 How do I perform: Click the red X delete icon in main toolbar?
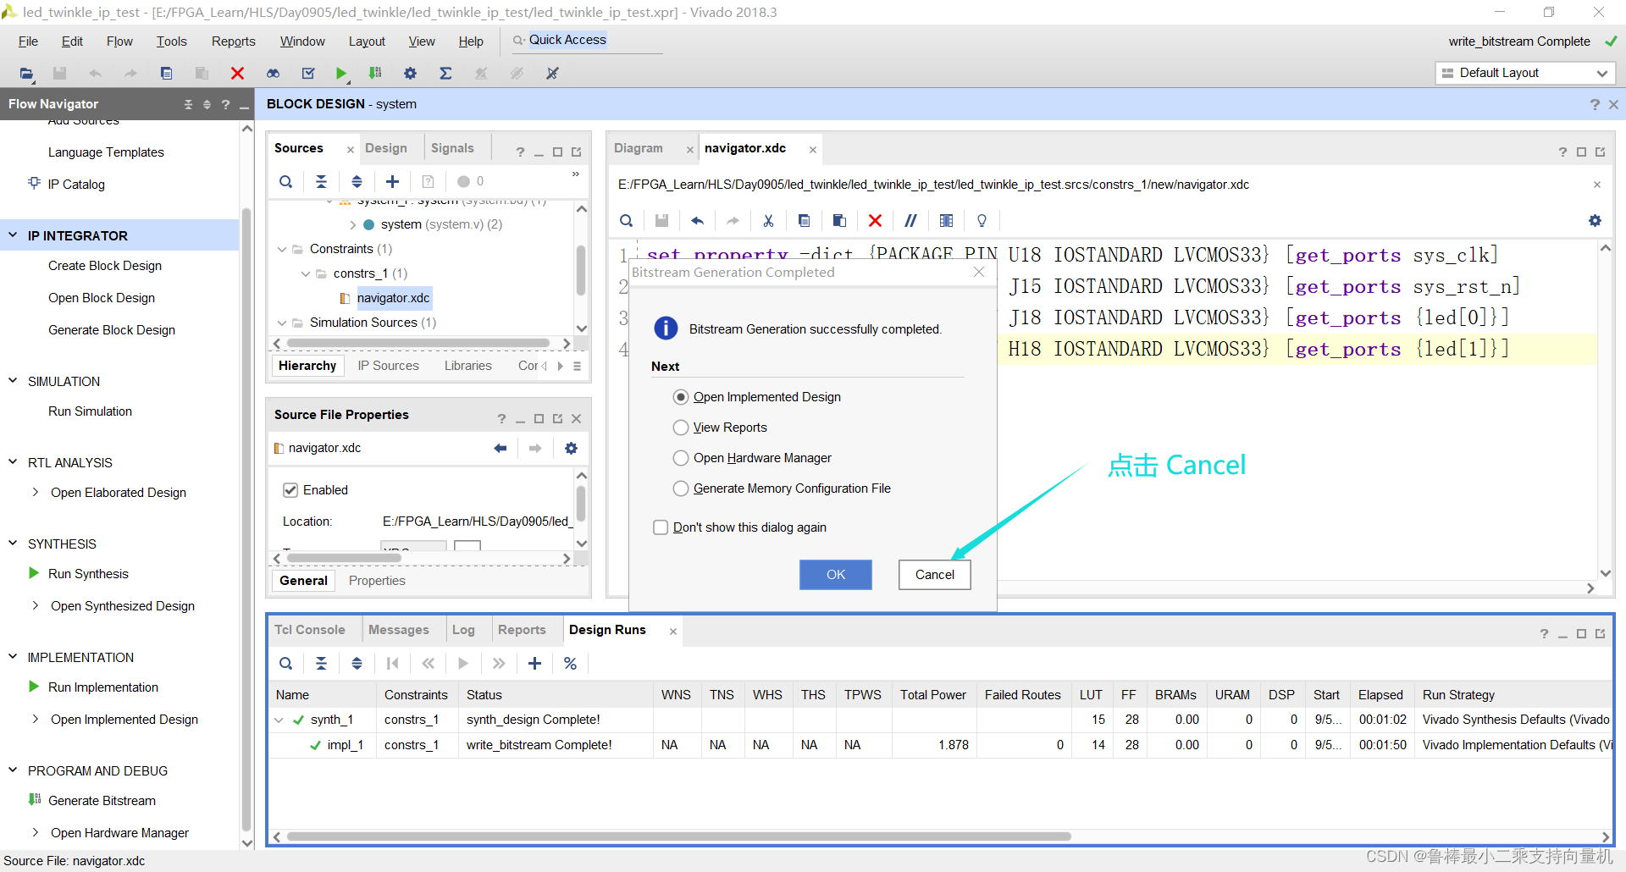(237, 74)
